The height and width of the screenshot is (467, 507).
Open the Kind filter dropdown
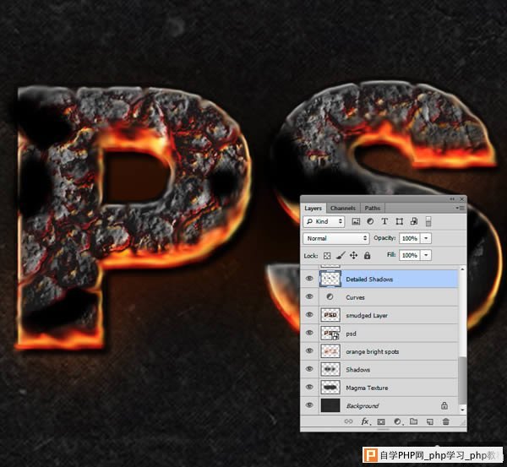(324, 221)
